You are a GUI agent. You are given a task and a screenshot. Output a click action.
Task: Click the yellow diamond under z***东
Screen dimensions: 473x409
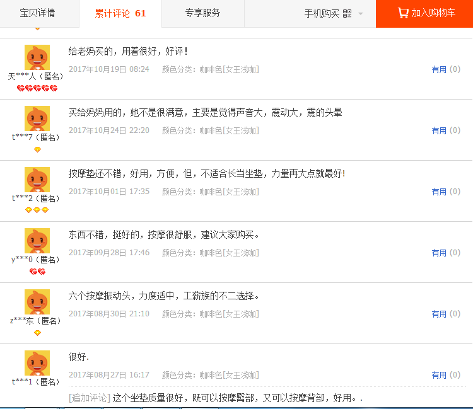point(37,333)
